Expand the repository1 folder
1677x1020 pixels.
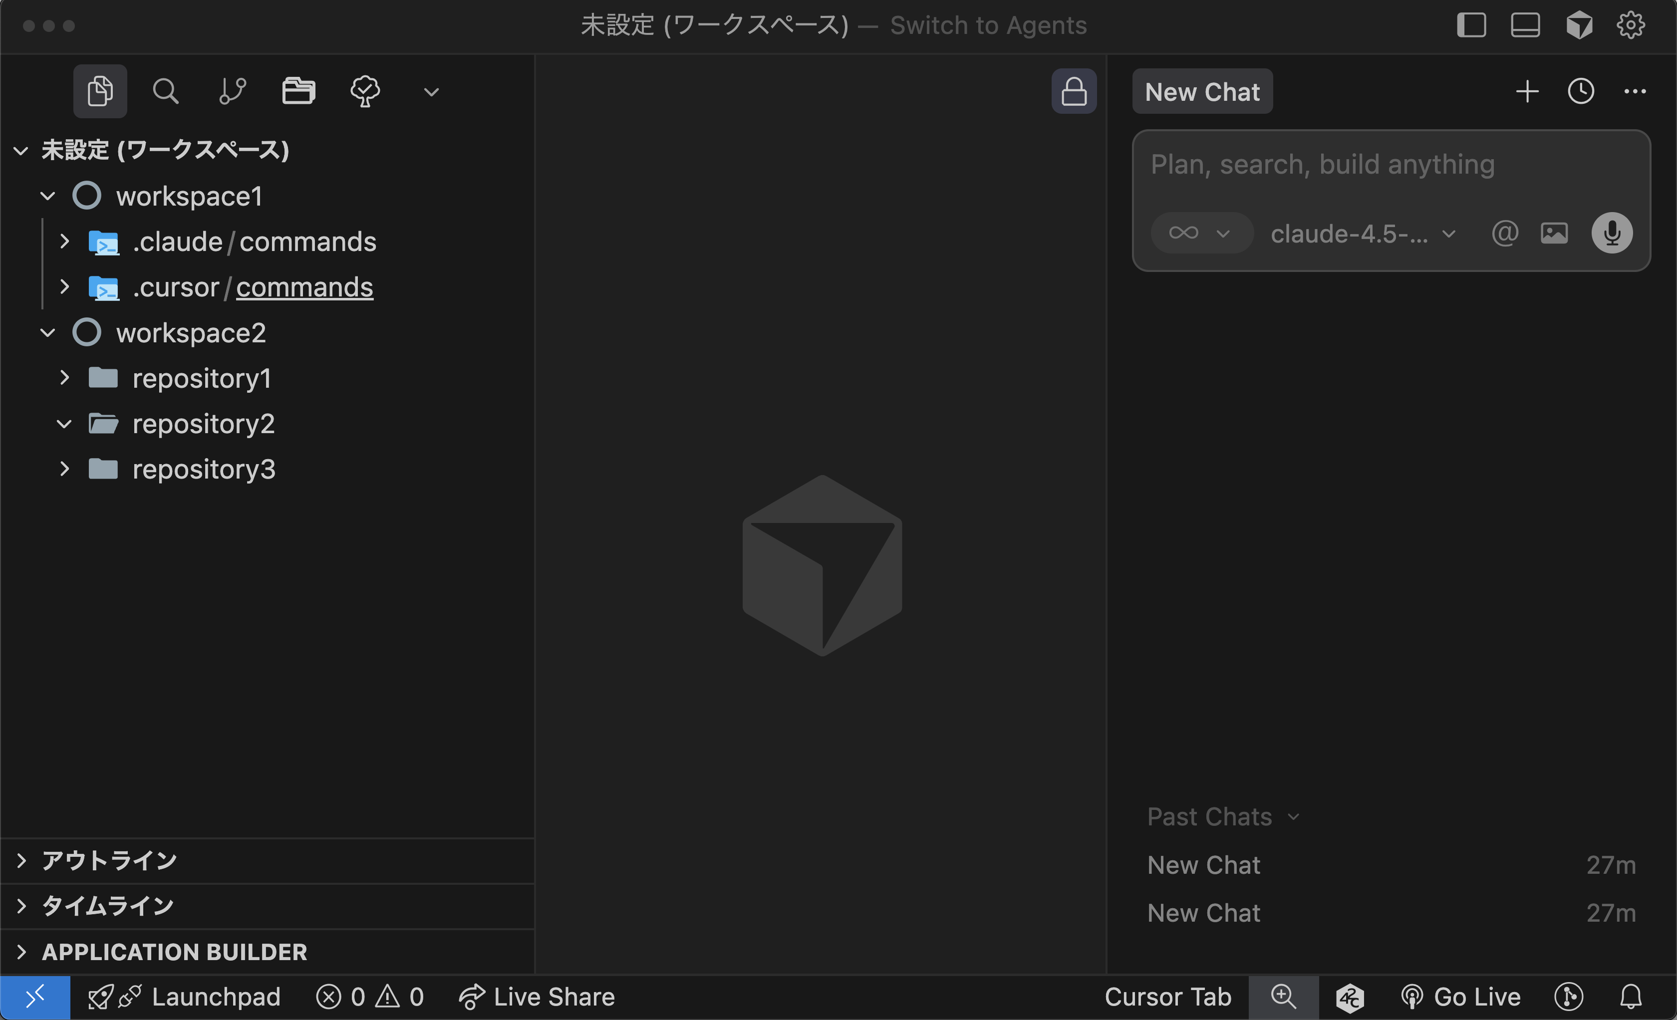point(202,378)
